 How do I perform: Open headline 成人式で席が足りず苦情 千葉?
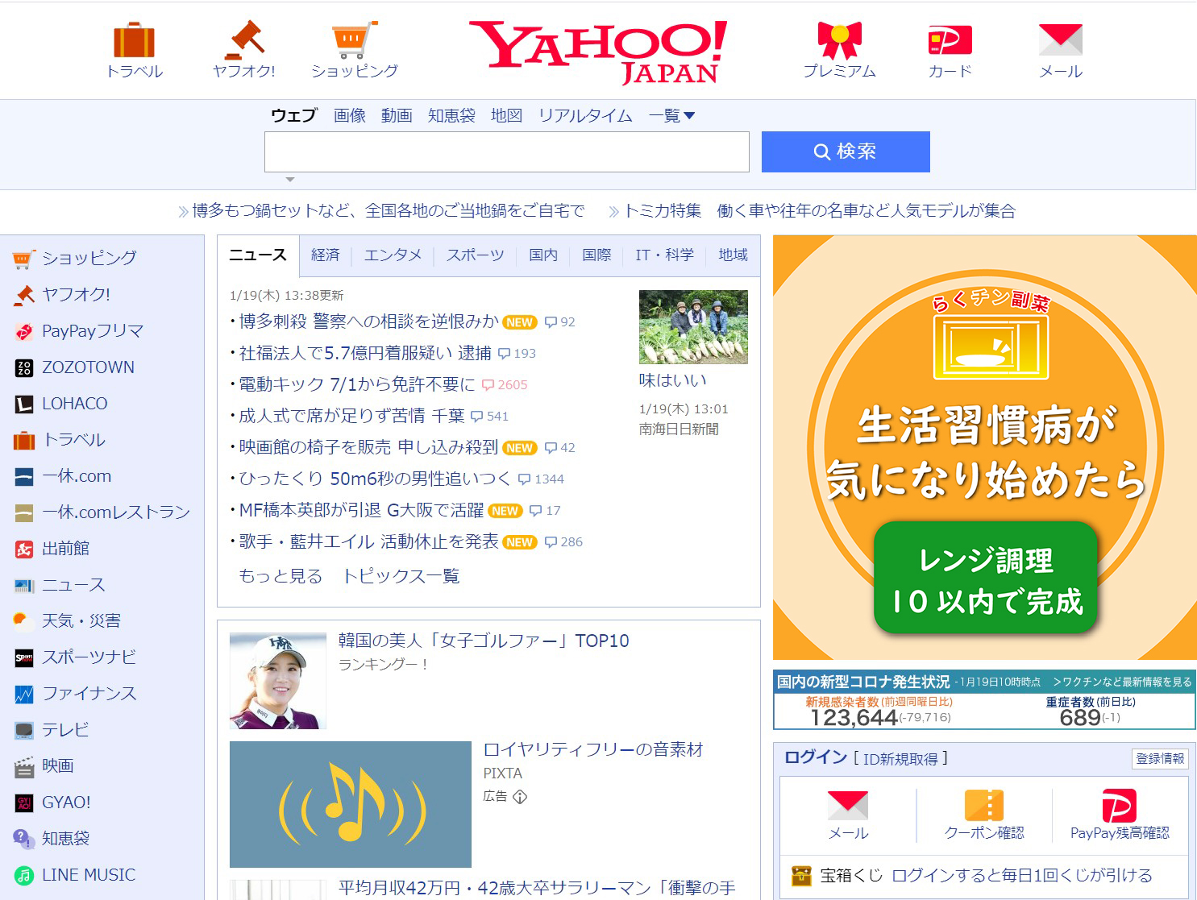coord(351,416)
